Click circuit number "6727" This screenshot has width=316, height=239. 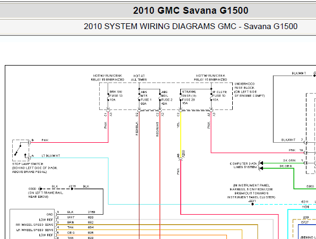305,222
